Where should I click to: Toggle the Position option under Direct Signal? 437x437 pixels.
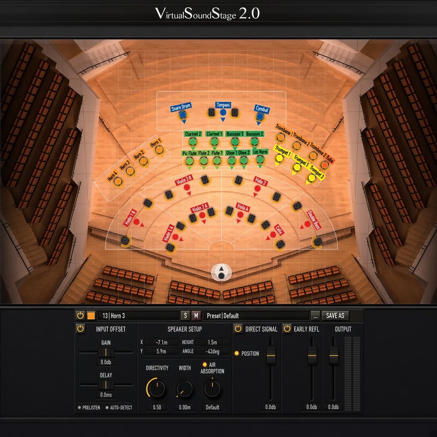tap(236, 353)
